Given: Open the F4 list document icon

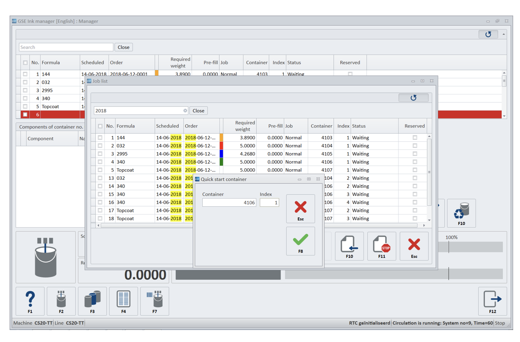Looking at the screenshot, I should 123,301.
